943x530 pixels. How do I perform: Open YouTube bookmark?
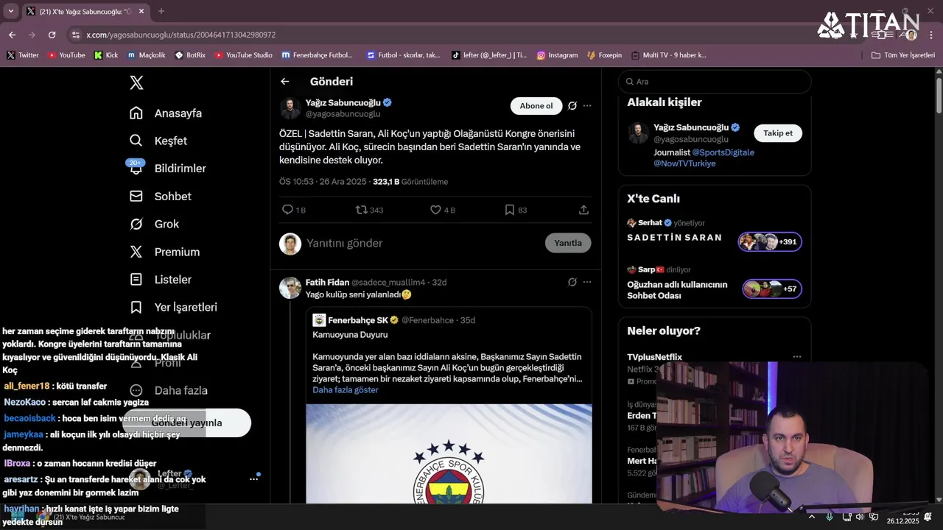[66, 55]
